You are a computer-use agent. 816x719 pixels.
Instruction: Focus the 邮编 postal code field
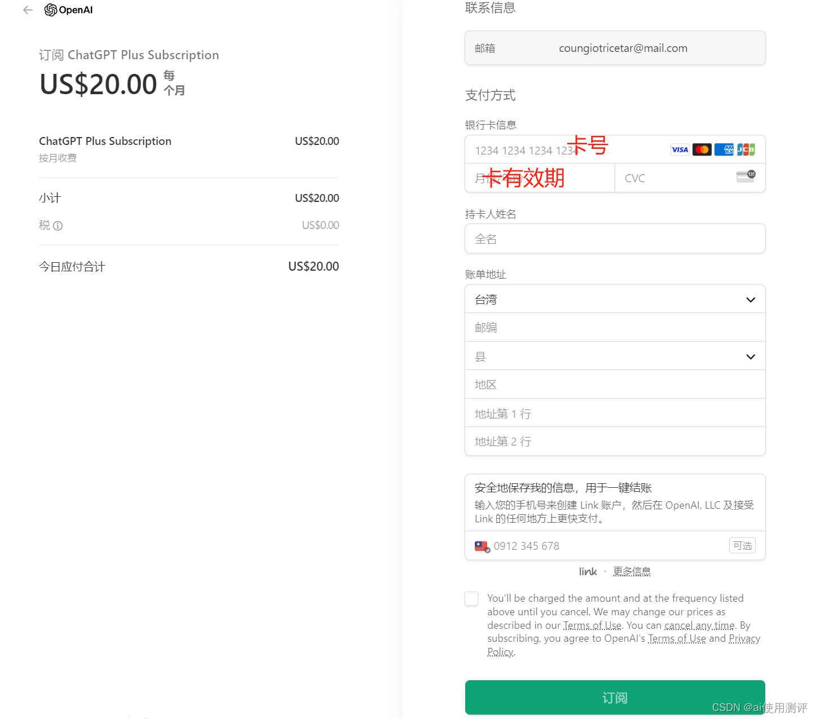click(615, 328)
